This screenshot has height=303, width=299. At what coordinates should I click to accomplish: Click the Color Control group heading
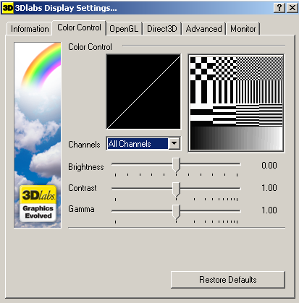90,47
